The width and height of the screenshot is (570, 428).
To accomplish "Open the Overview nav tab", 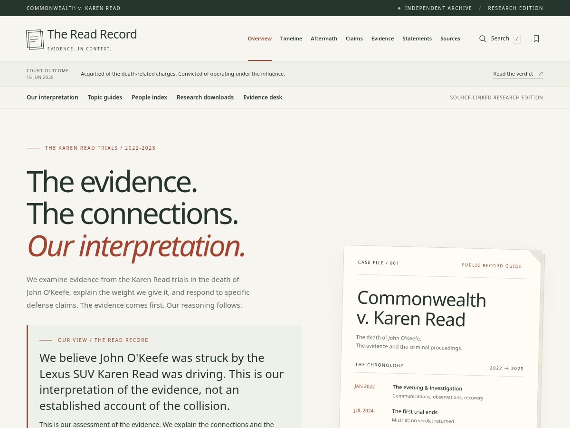I will [260, 39].
